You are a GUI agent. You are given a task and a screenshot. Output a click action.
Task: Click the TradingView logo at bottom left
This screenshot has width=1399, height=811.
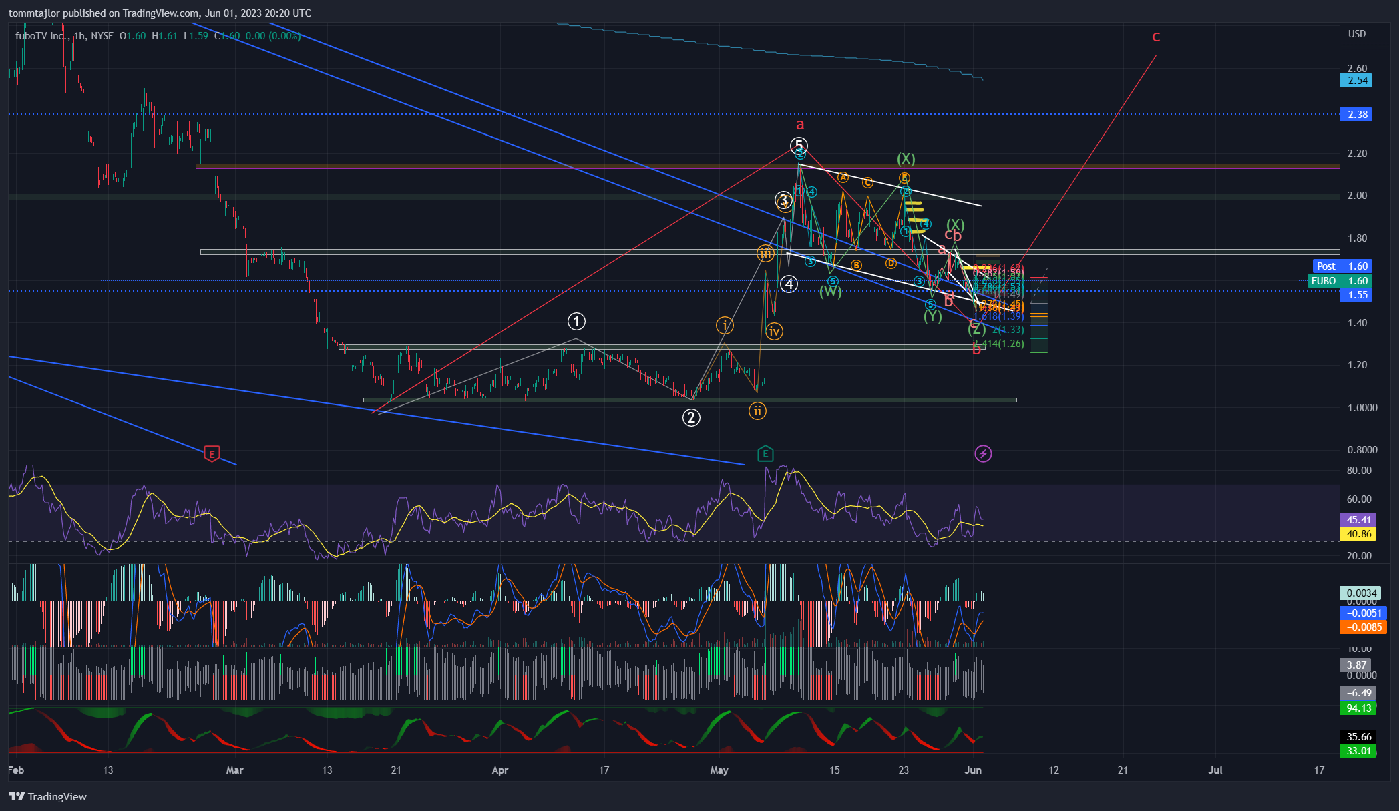(48, 796)
